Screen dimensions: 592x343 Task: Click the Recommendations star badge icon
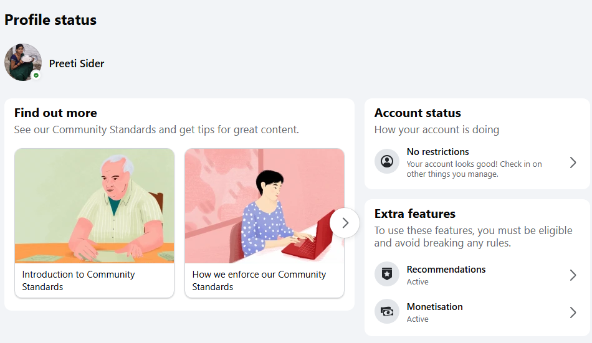[x=386, y=274]
